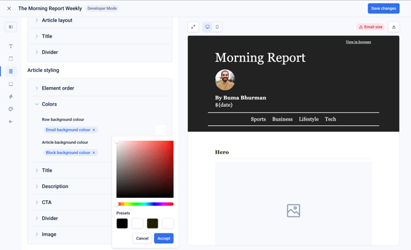Click the Hero section heading
The image size is (411, 250).
(x=221, y=152)
